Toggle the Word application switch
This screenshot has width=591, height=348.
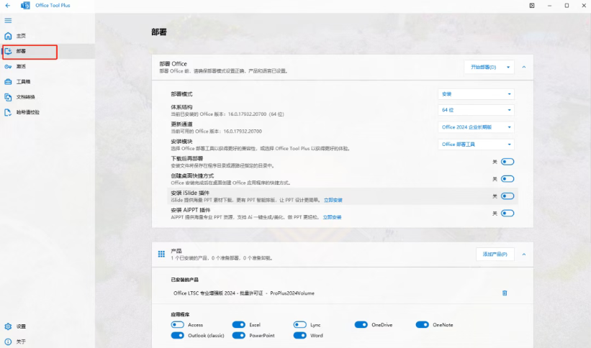pyautogui.click(x=300, y=335)
